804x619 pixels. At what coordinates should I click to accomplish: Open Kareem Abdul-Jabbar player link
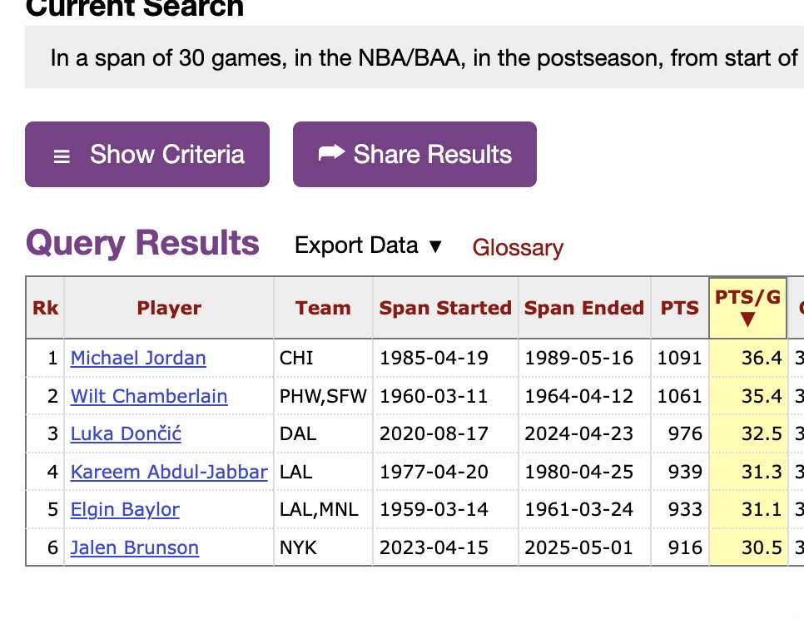click(169, 472)
